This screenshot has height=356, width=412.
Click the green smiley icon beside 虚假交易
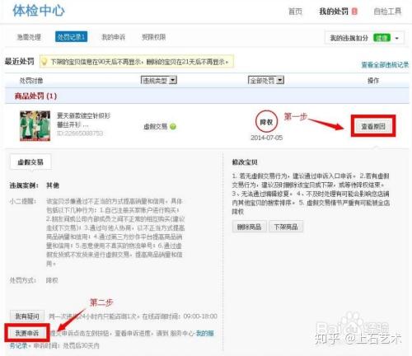(173, 127)
